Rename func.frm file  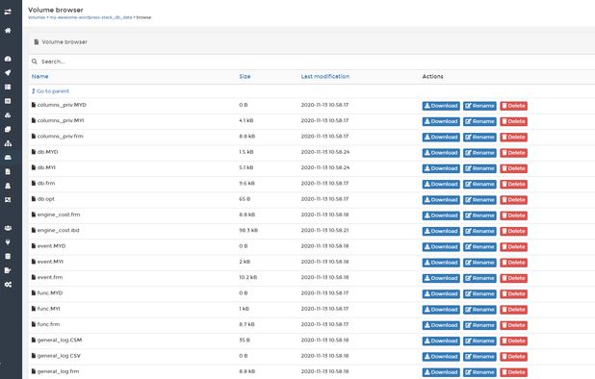(x=479, y=325)
